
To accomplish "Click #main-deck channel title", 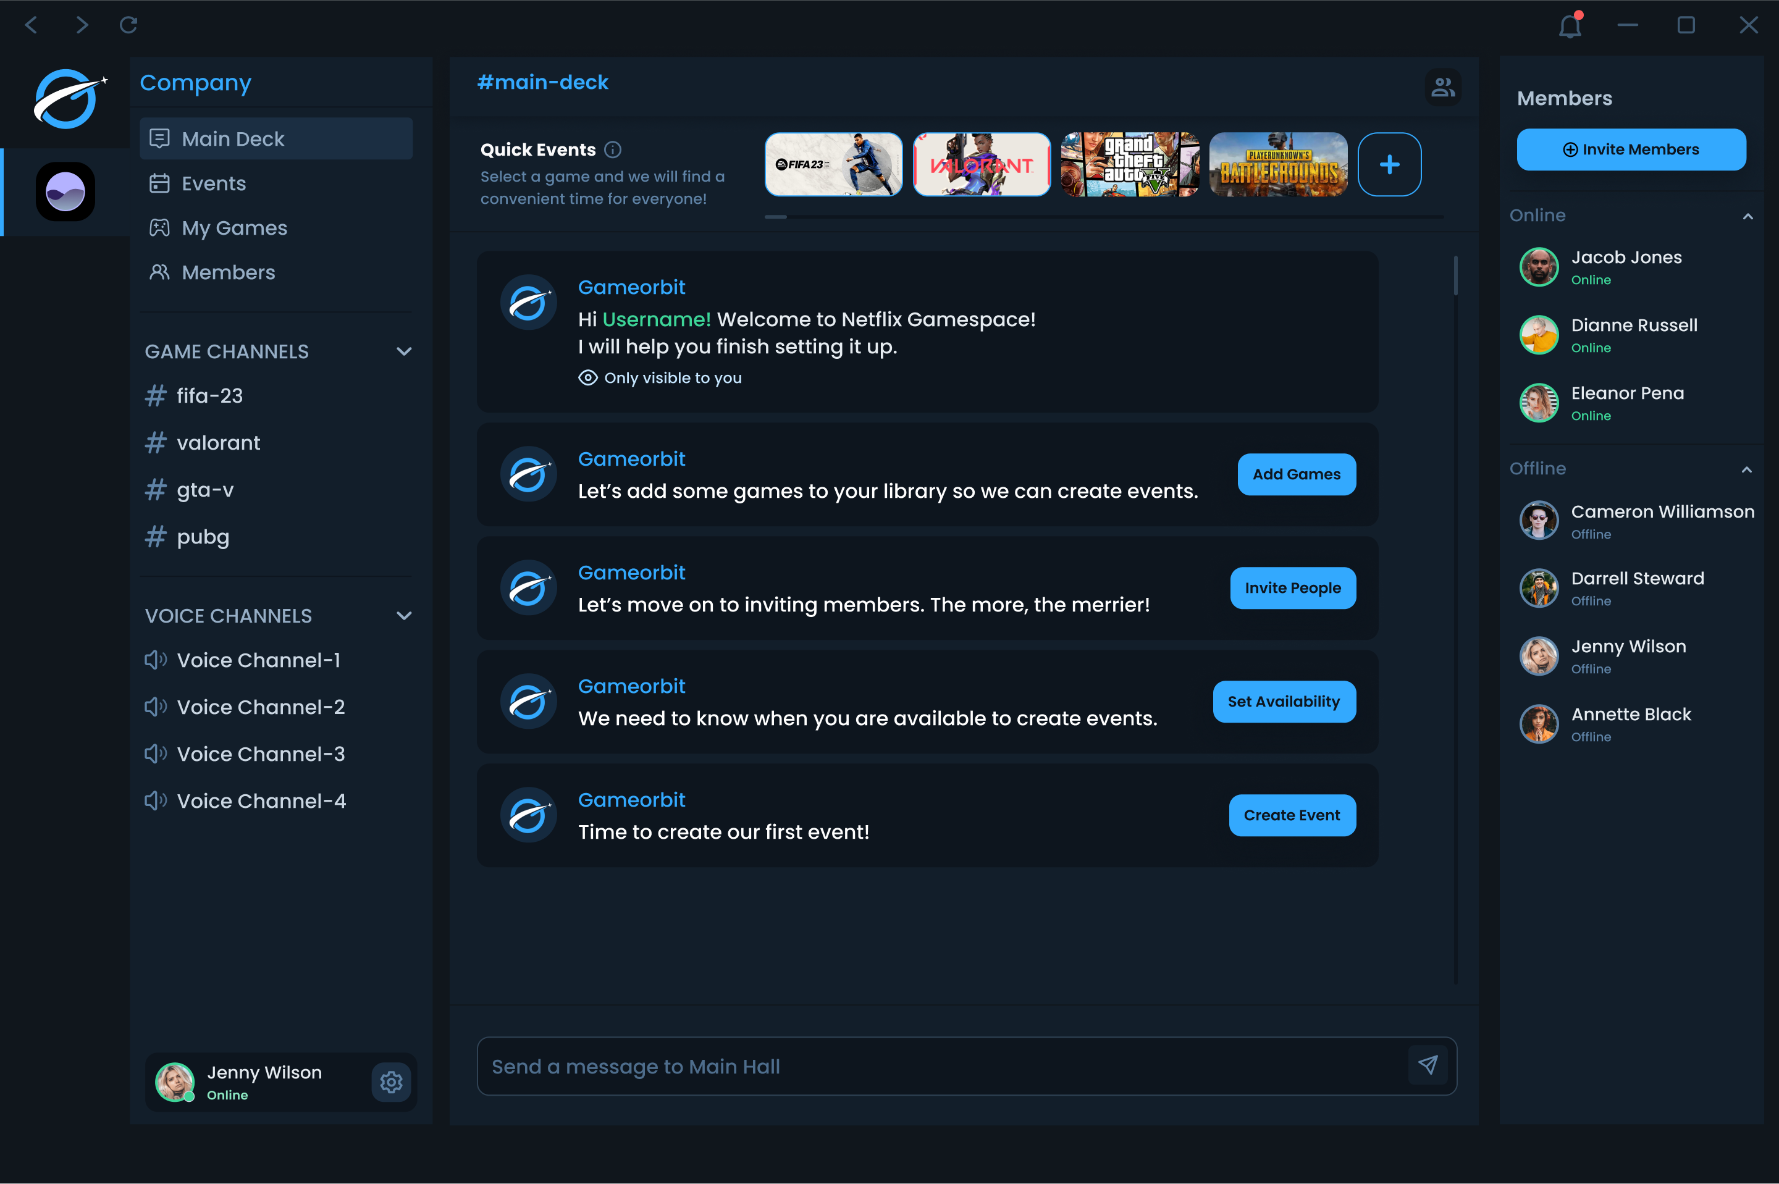I will tap(542, 82).
